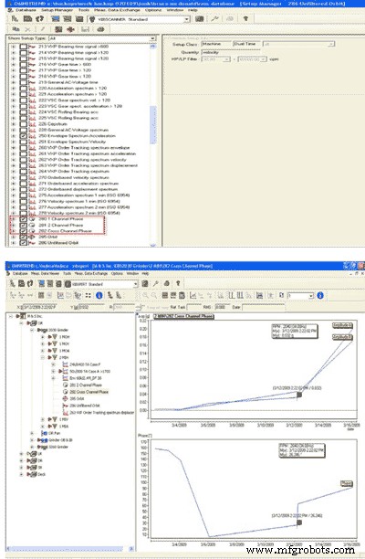Click the Phase legend label on lower chart
Viewport: 365px width, 559px height.
347,483
